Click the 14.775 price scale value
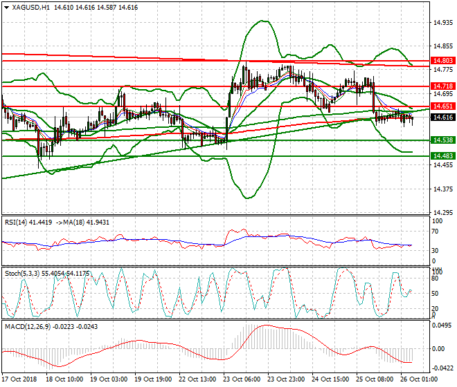This screenshot has width=457, height=387. coord(443,70)
